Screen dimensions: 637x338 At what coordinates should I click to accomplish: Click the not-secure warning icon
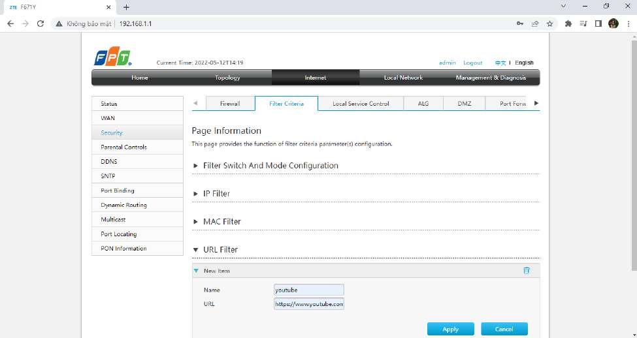pos(59,24)
